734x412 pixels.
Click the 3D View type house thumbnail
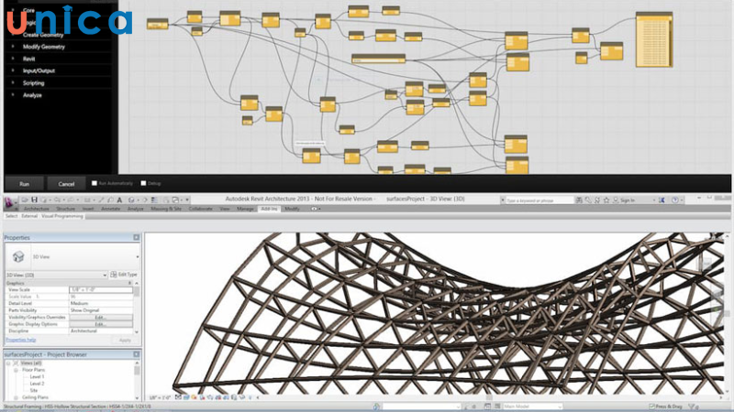(18, 256)
